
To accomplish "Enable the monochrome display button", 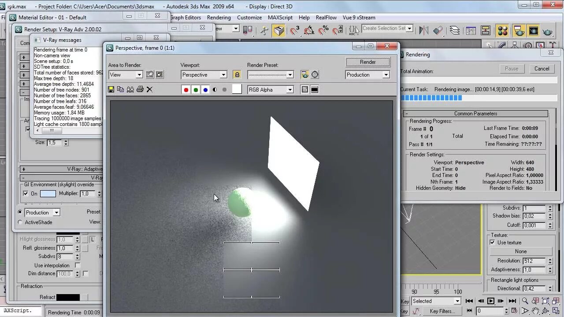I will pos(225,90).
